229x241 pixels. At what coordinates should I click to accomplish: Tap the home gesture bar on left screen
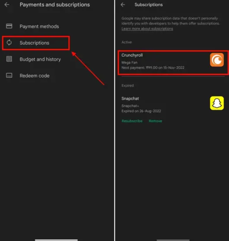[56, 240]
